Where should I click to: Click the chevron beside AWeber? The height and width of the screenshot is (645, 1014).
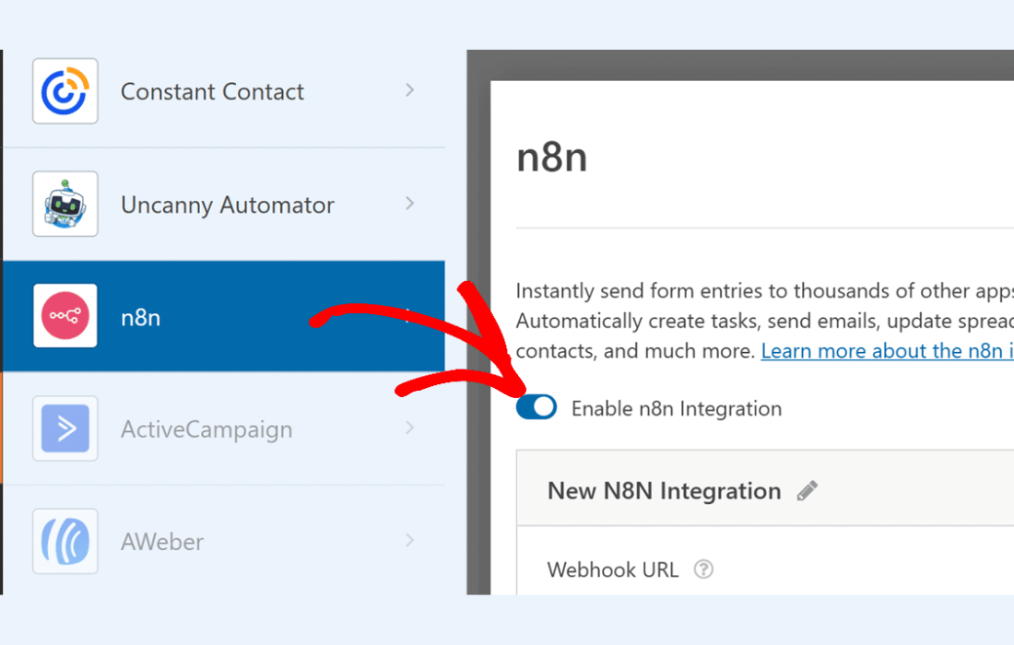coord(410,540)
